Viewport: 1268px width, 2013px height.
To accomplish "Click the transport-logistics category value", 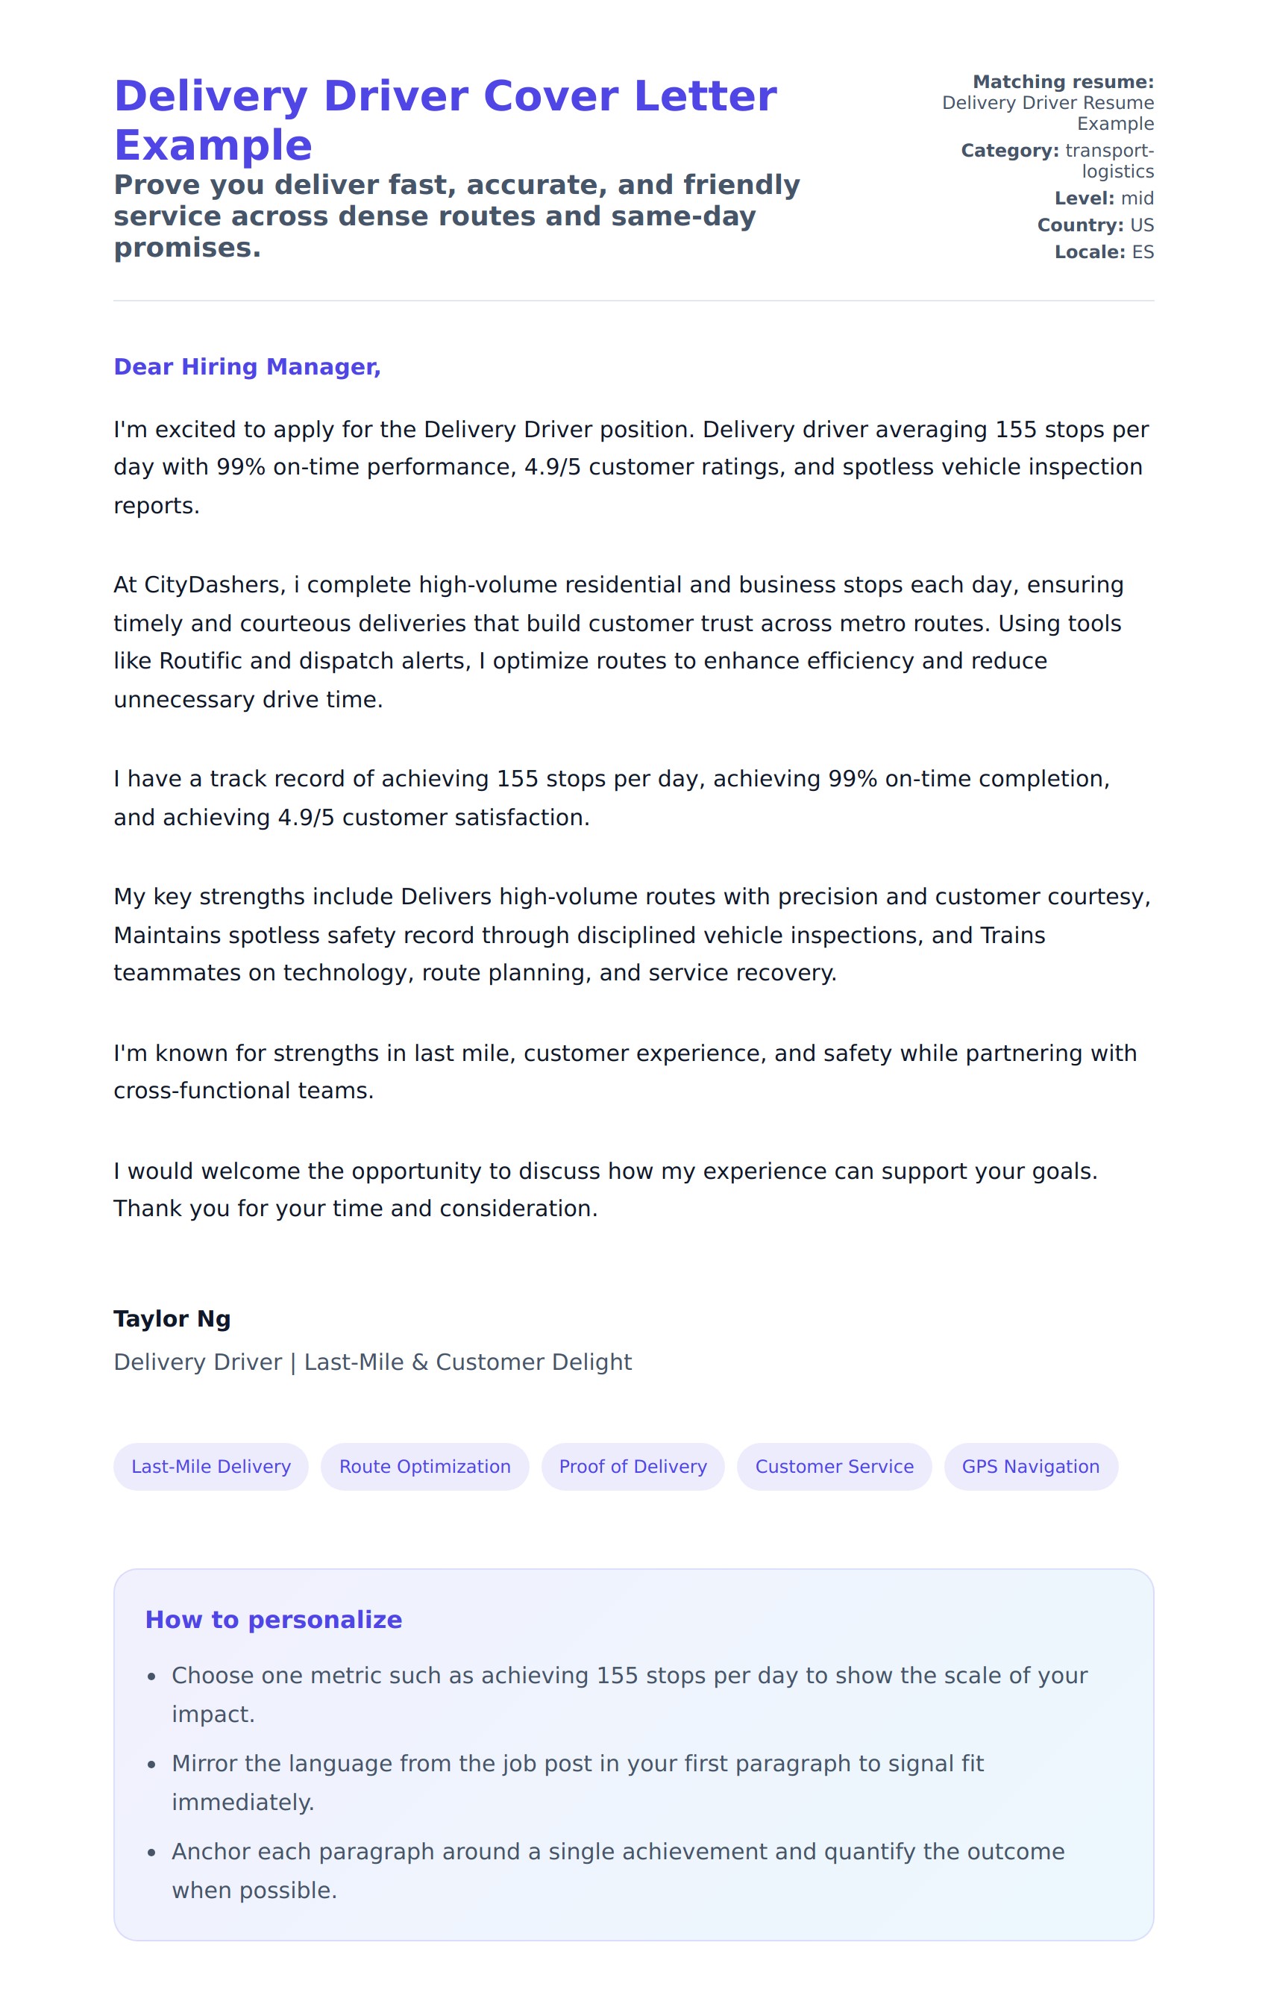I will (x=1108, y=160).
